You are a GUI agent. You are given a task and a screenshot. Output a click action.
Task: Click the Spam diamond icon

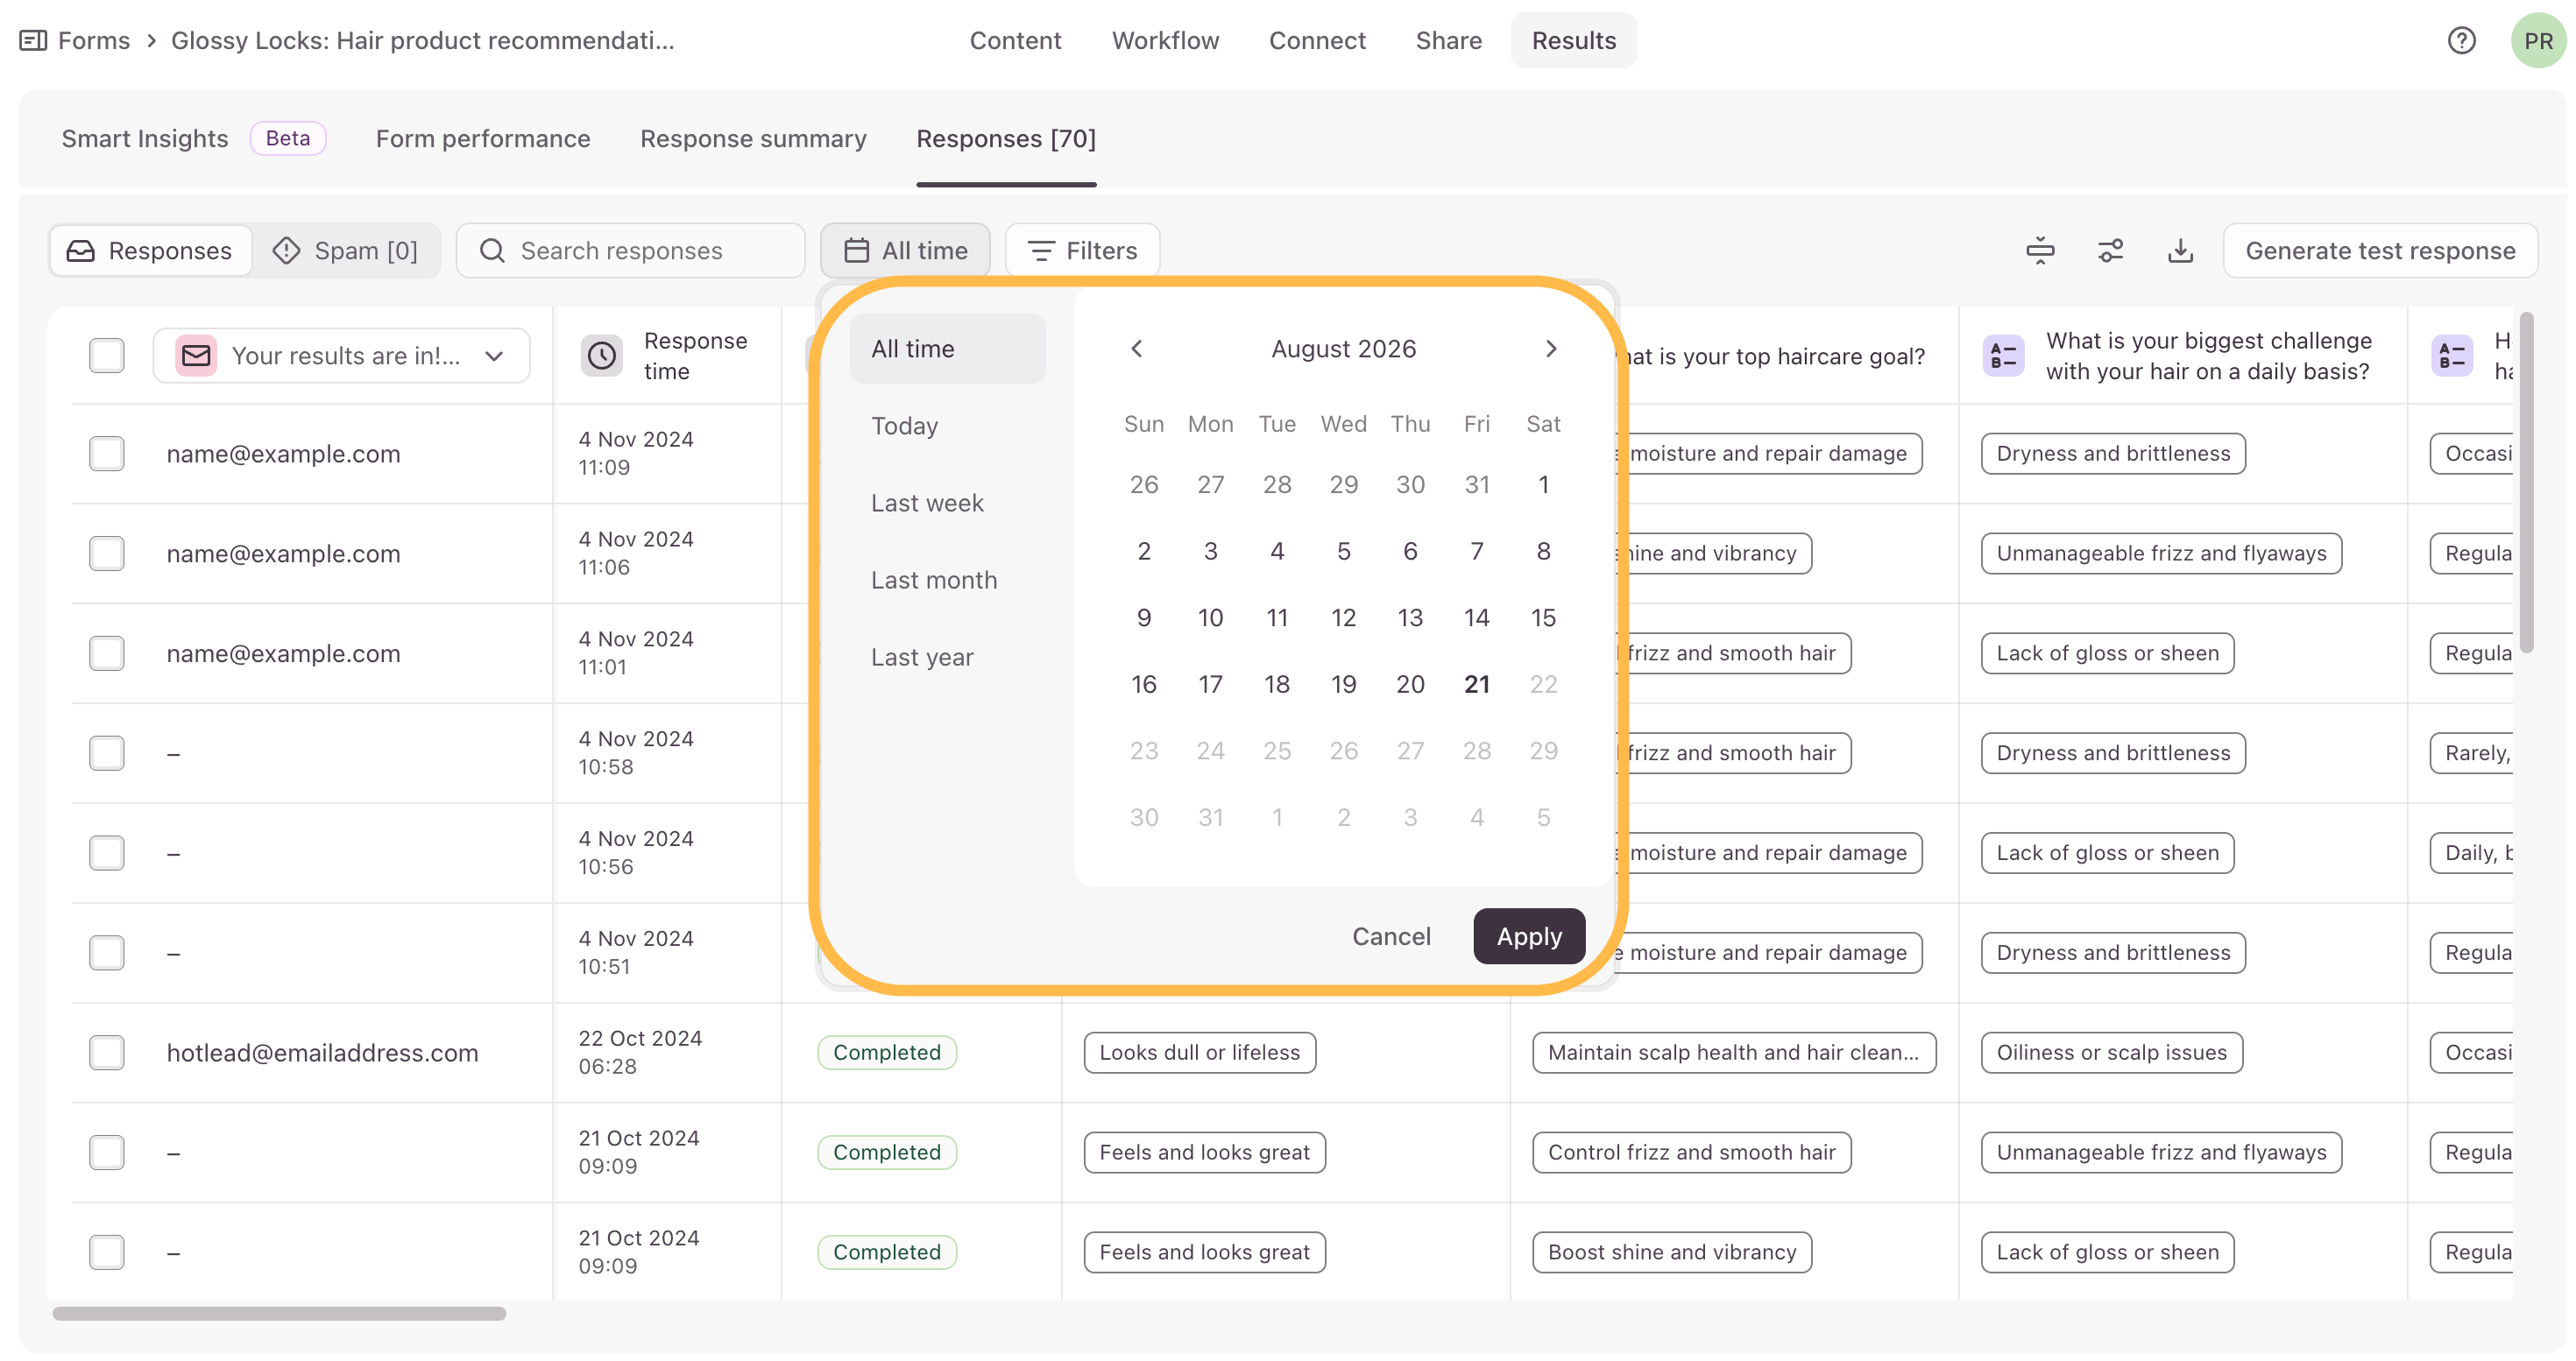pyautogui.click(x=286, y=250)
